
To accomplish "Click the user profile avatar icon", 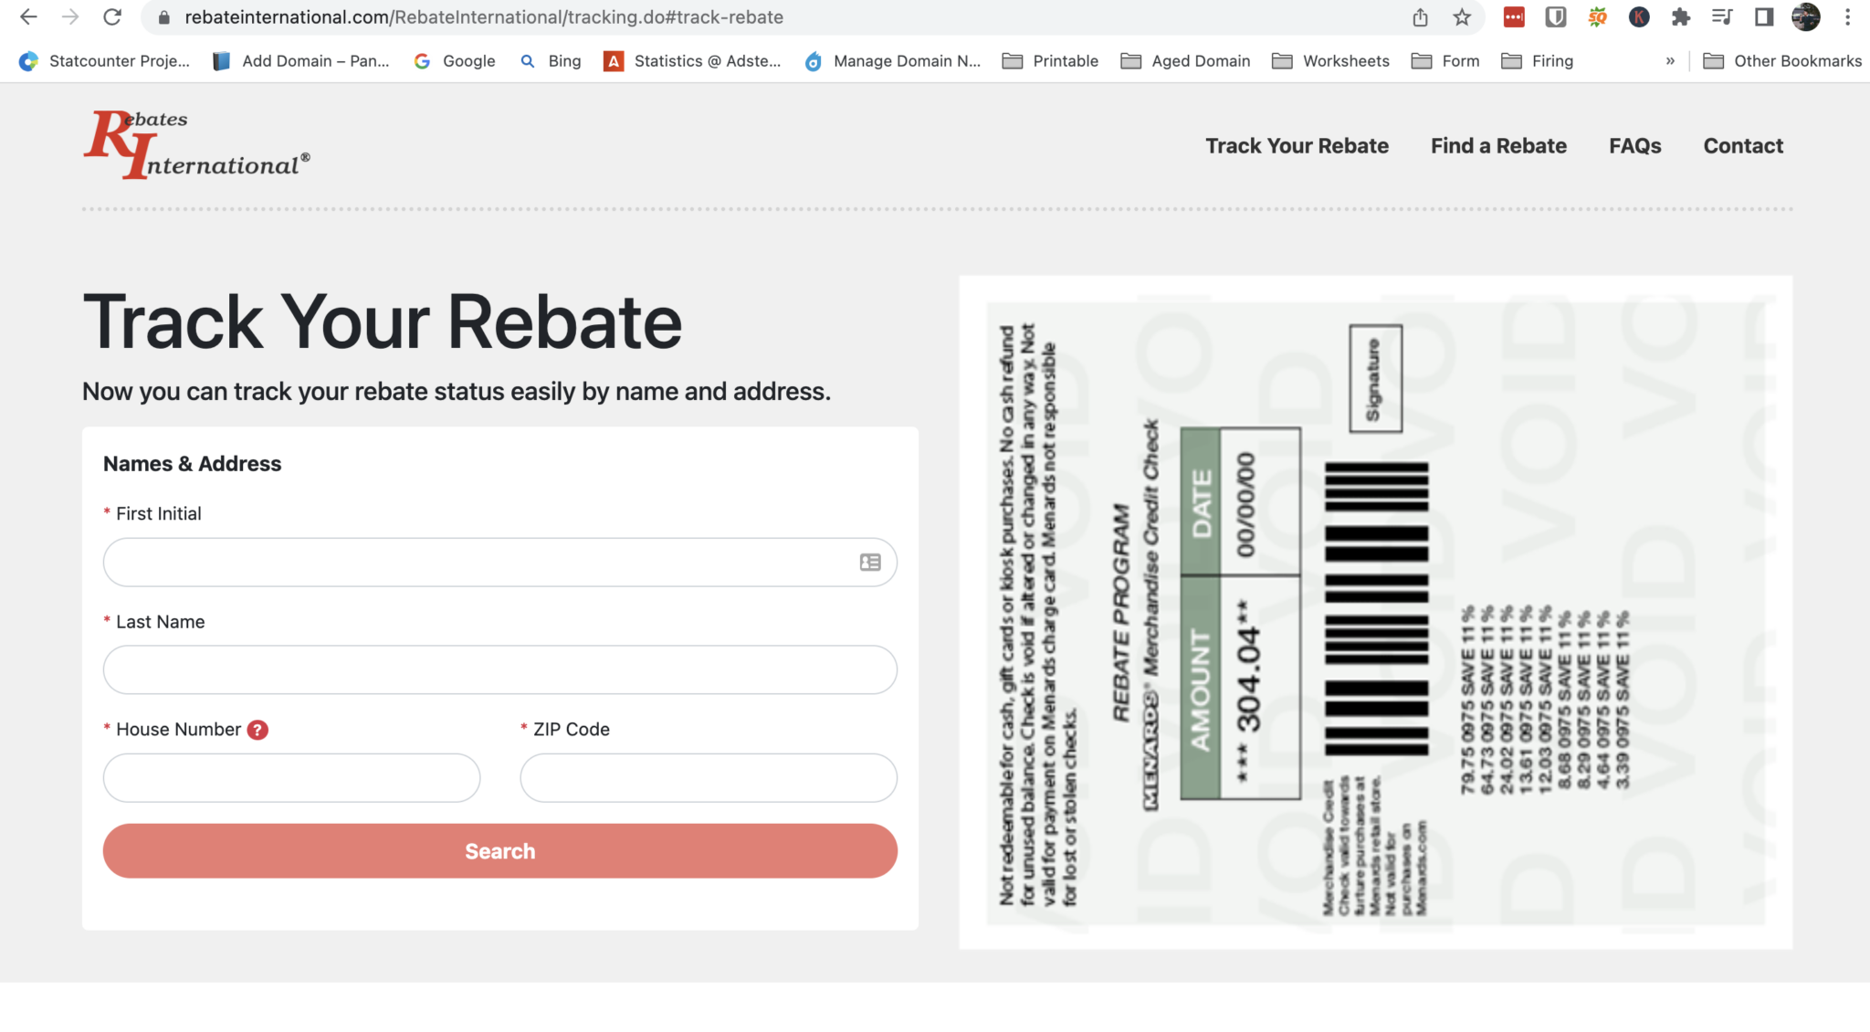I will (x=1806, y=17).
